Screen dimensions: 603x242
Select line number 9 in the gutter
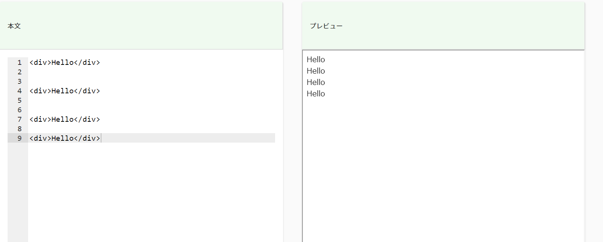tap(19, 138)
